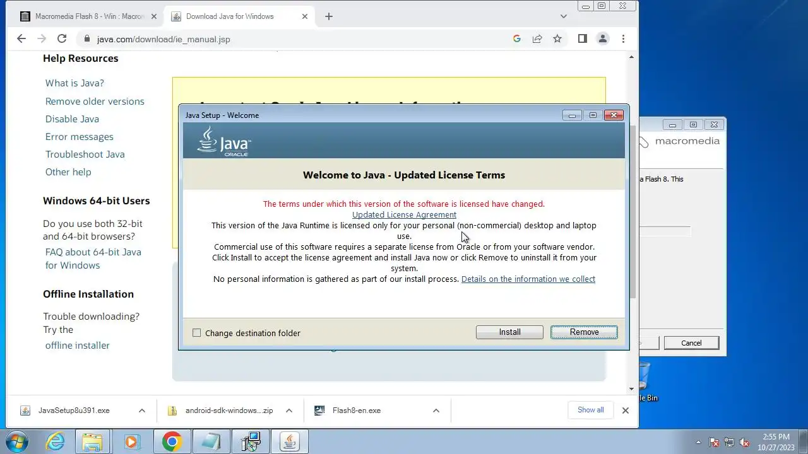Click the Chrome taskbar icon

coord(172,441)
